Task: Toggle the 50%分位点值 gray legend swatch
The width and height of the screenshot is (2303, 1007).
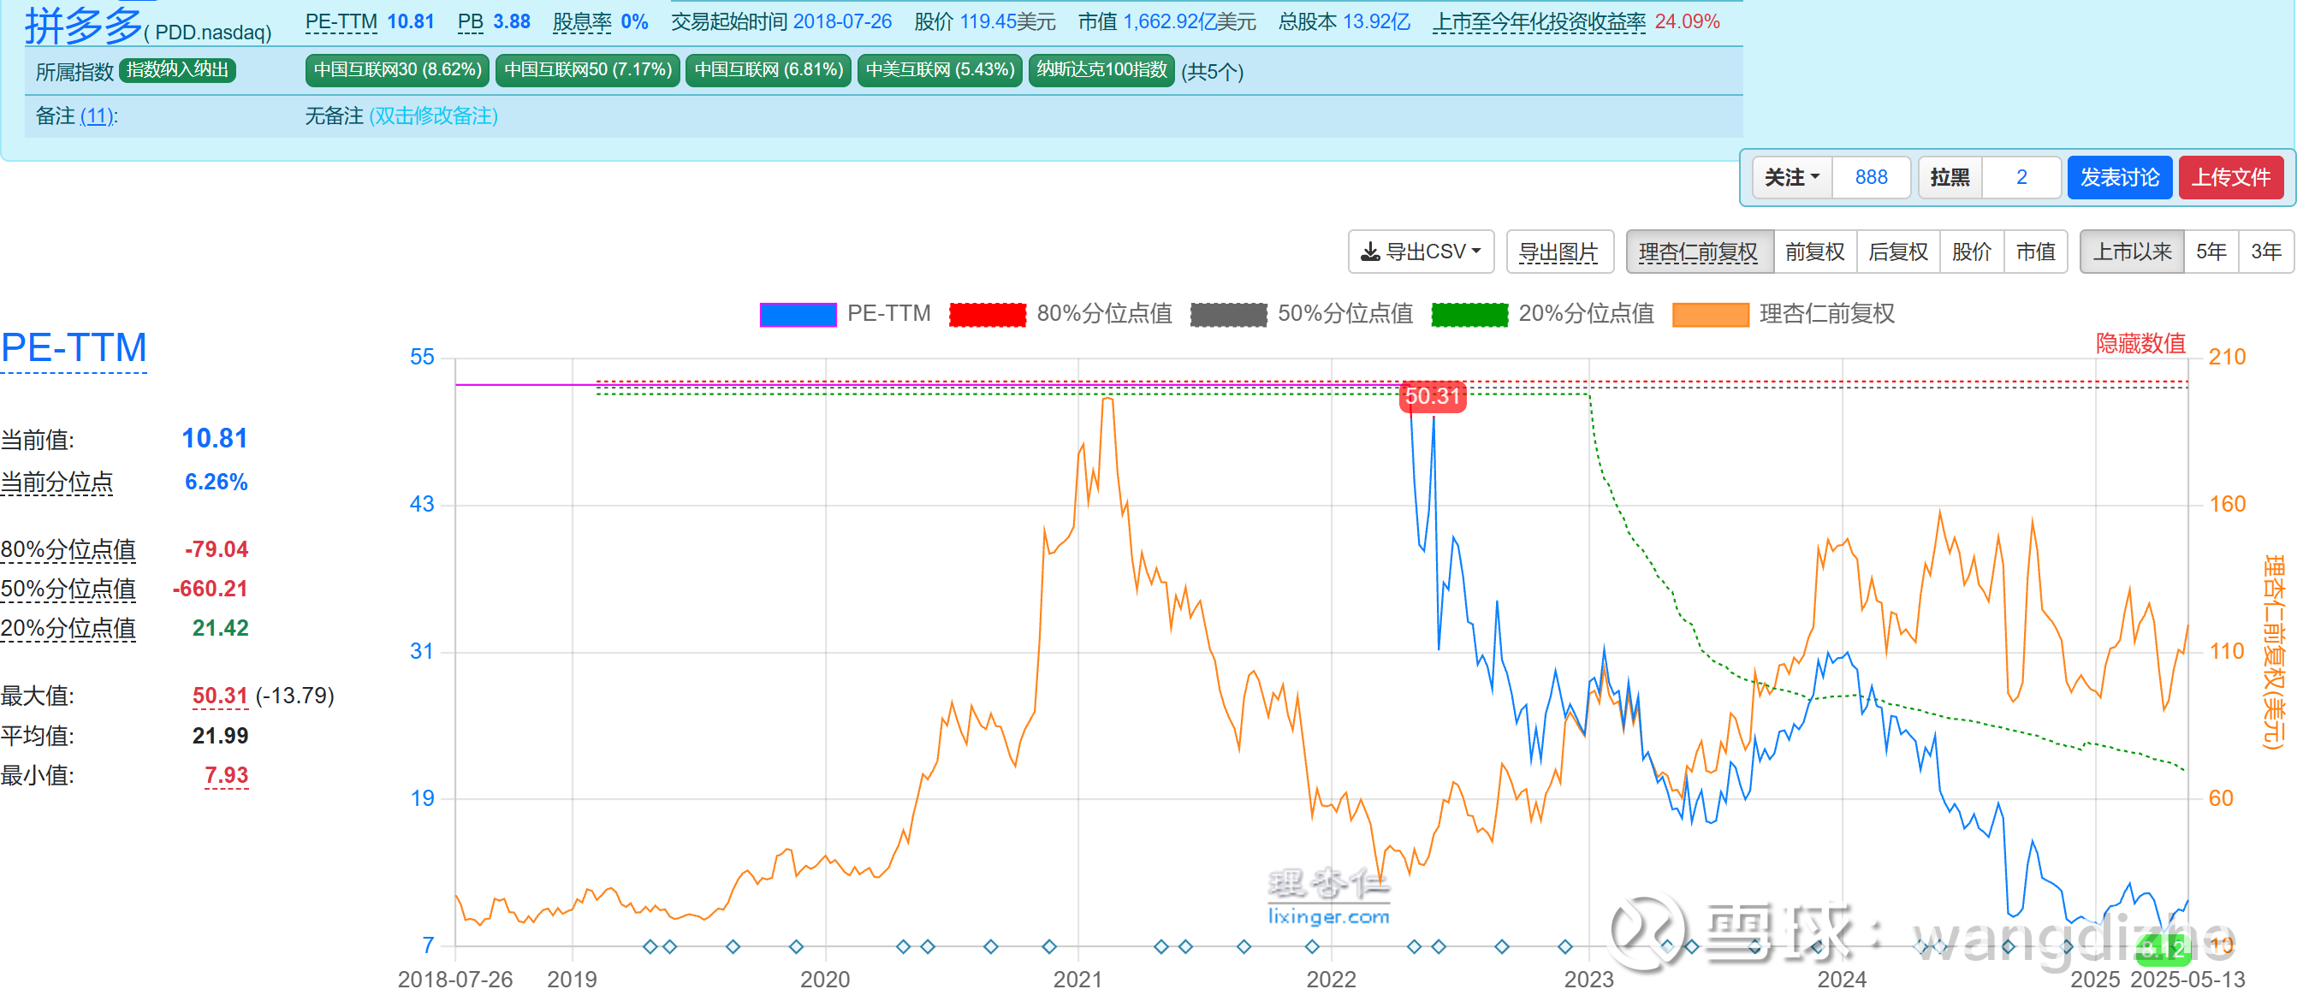Action: pos(1228,315)
